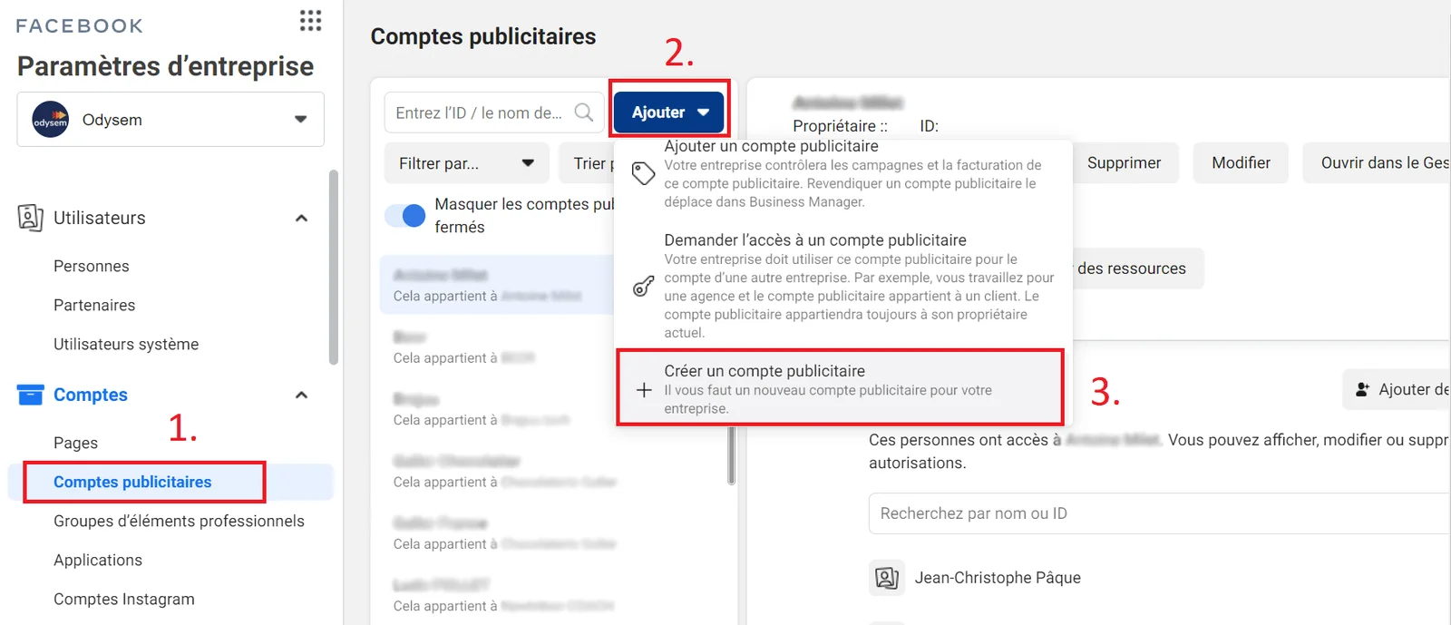Open the Odysem business selector dropdown
Viewport: 1451px width, 625px height.
point(170,119)
